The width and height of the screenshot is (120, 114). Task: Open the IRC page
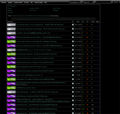pyautogui.click(x=32, y=2)
